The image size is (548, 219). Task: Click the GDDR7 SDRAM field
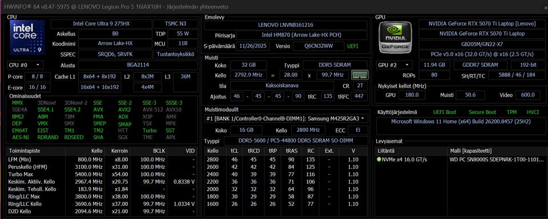pos(481,65)
